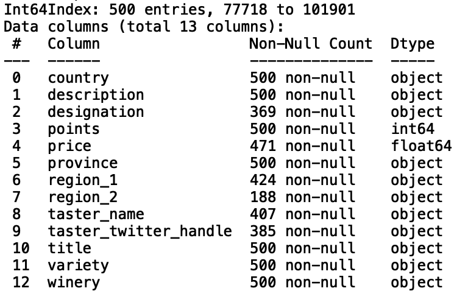This screenshot has height=291, width=454.
Task: Click the 'designation' column name
Action: (96, 112)
